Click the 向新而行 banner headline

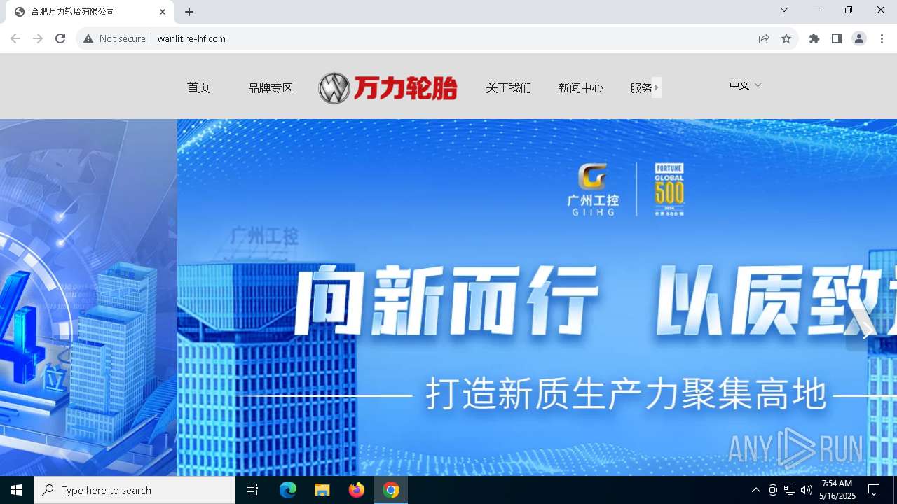446,301
